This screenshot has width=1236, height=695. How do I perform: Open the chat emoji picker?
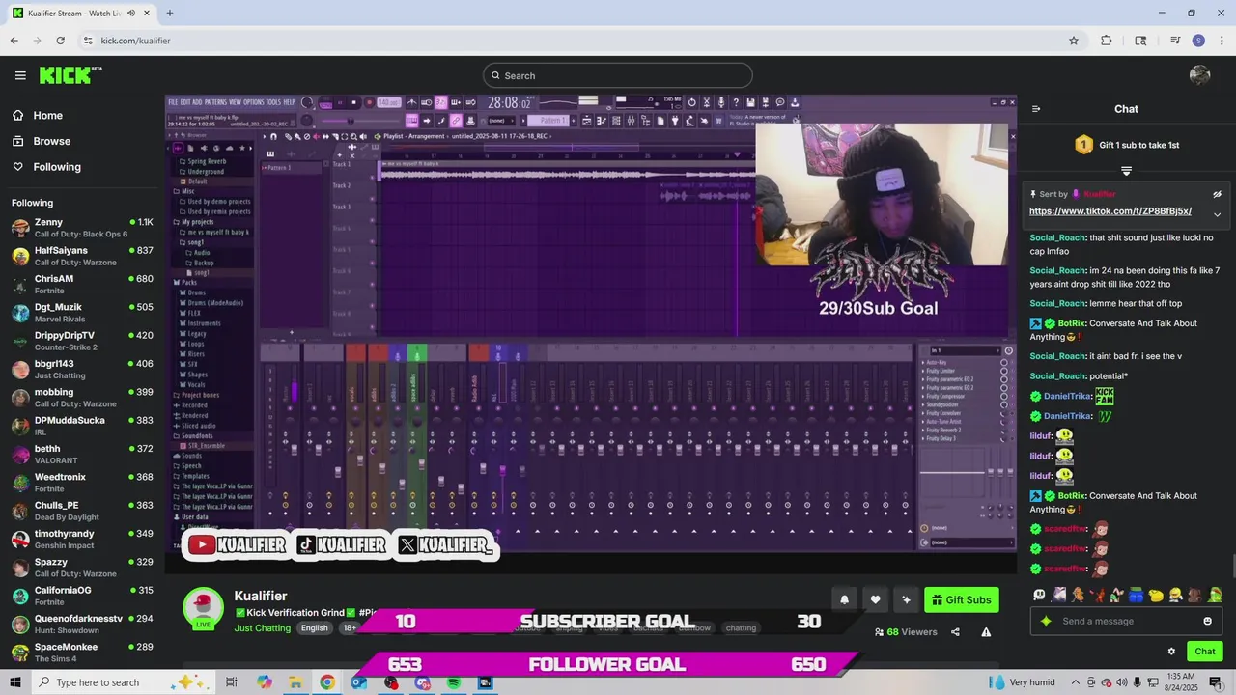coord(1207,621)
